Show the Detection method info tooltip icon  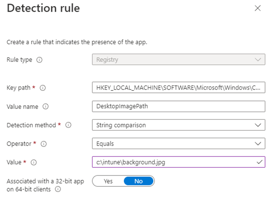tap(68, 125)
